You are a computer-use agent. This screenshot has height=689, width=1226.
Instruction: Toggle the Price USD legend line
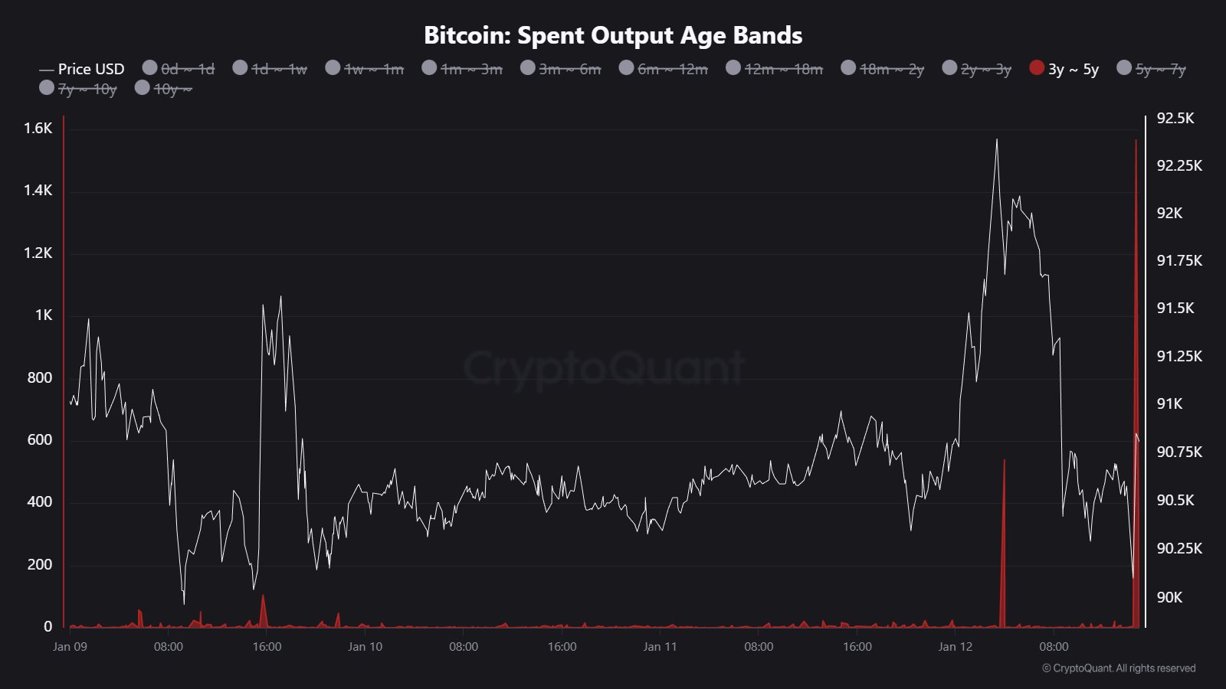(82, 69)
